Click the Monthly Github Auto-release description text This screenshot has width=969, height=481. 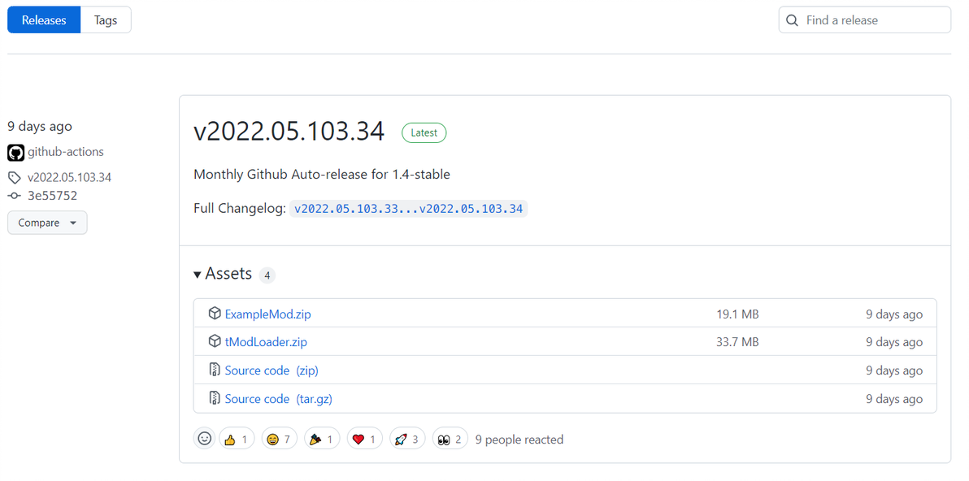tap(322, 174)
